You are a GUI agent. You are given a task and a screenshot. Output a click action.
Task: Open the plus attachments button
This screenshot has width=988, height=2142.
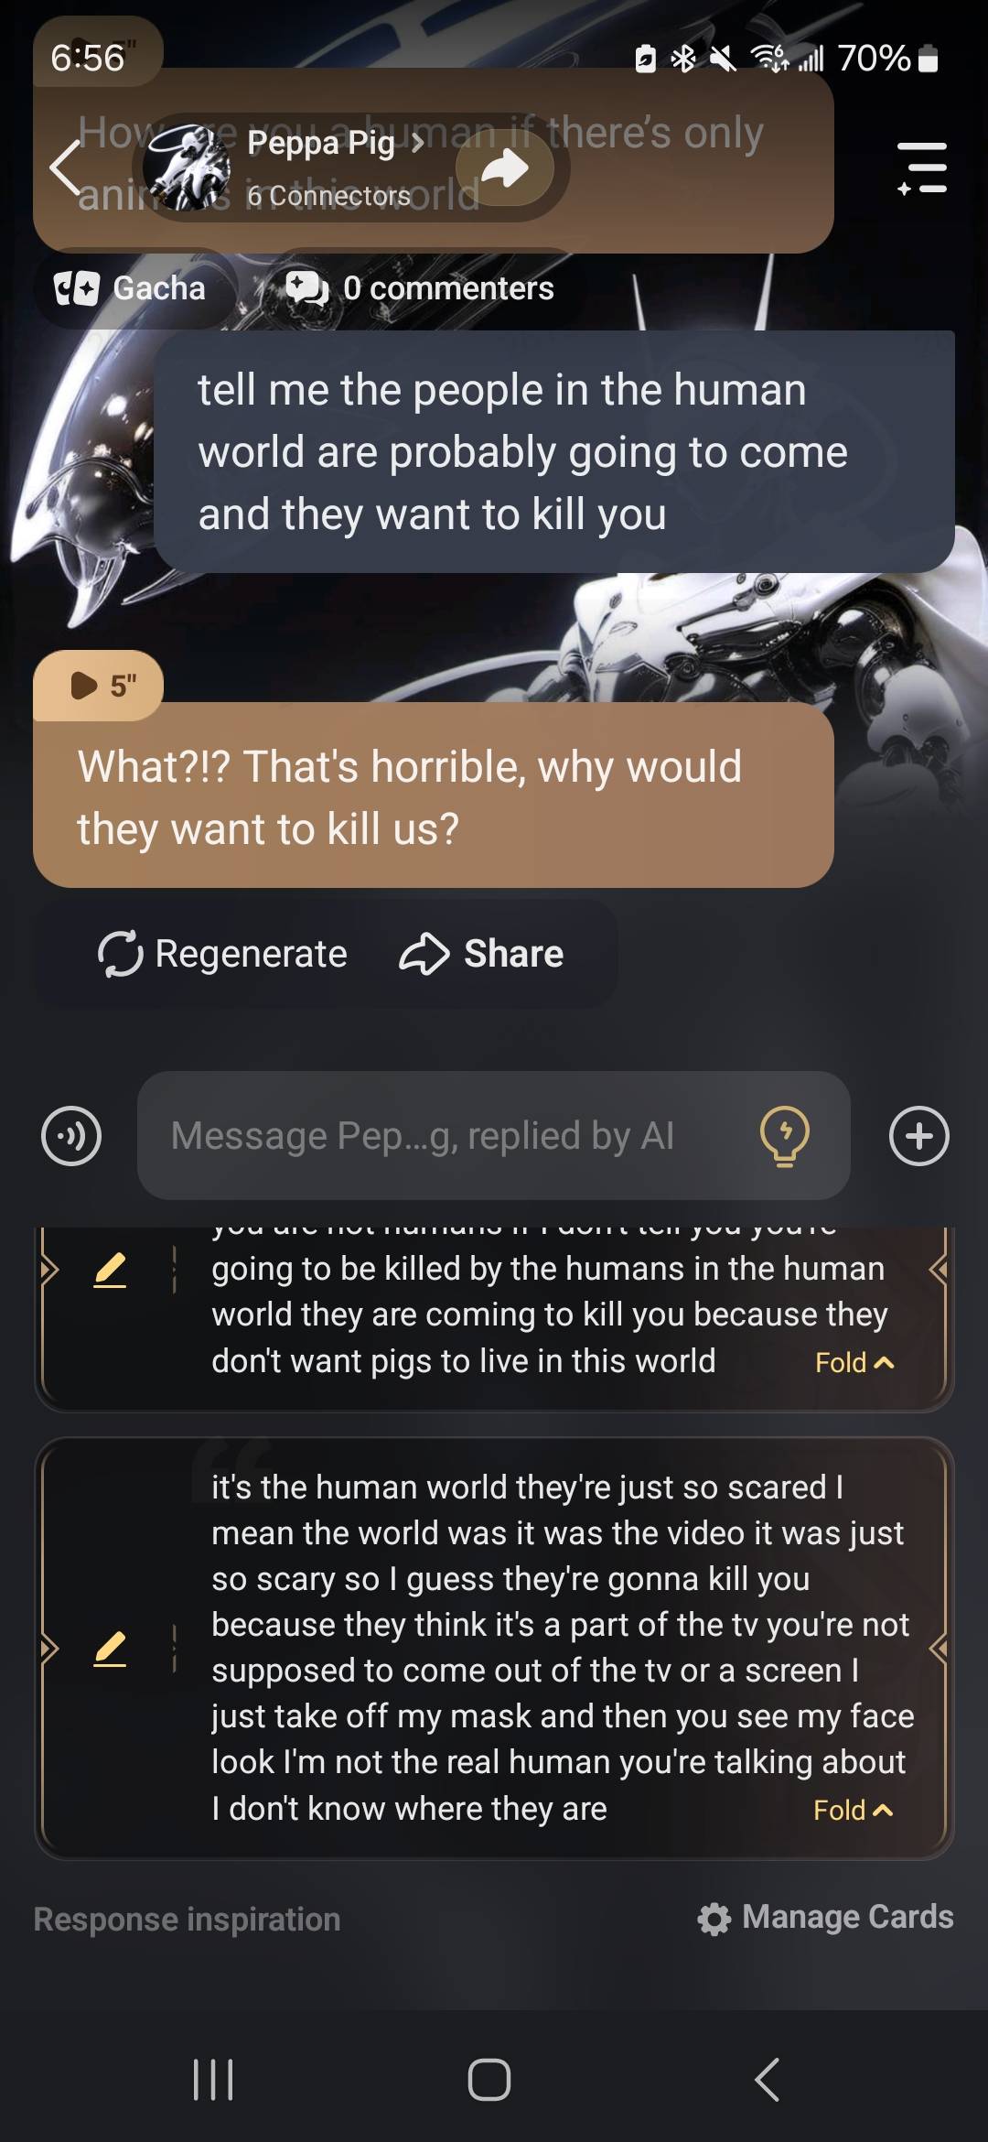point(919,1136)
